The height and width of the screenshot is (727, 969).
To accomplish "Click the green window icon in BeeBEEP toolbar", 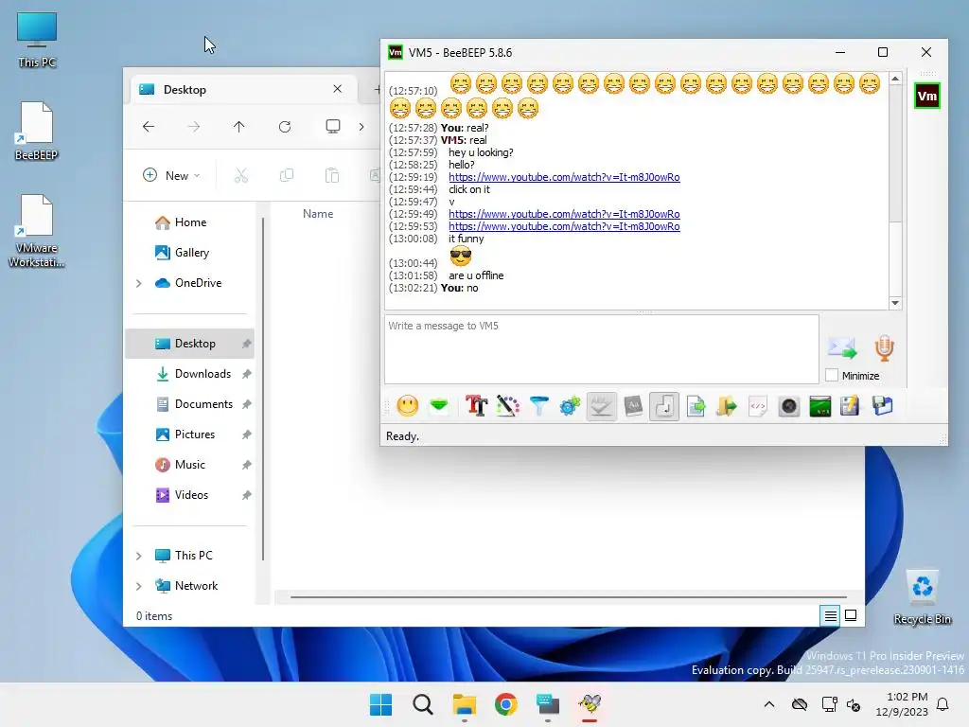I will 820,406.
